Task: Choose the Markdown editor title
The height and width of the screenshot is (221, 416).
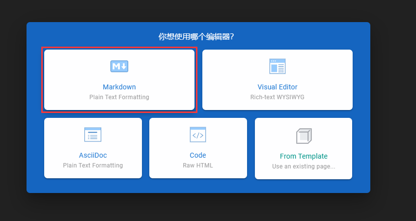Action: 119,87
